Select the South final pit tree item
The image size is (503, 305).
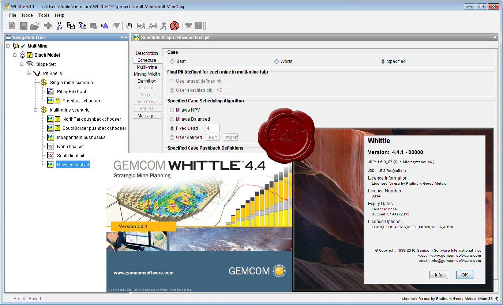71,156
